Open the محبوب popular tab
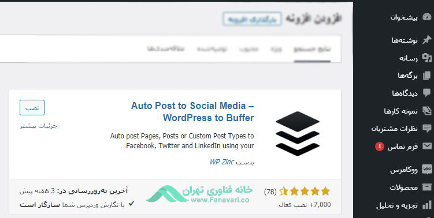Image resolution: width=434 pixels, height=218 pixels. 248,49
